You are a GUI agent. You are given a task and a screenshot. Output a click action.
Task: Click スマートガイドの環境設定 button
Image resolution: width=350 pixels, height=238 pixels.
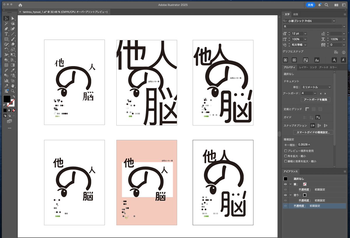pyautogui.click(x=313, y=133)
